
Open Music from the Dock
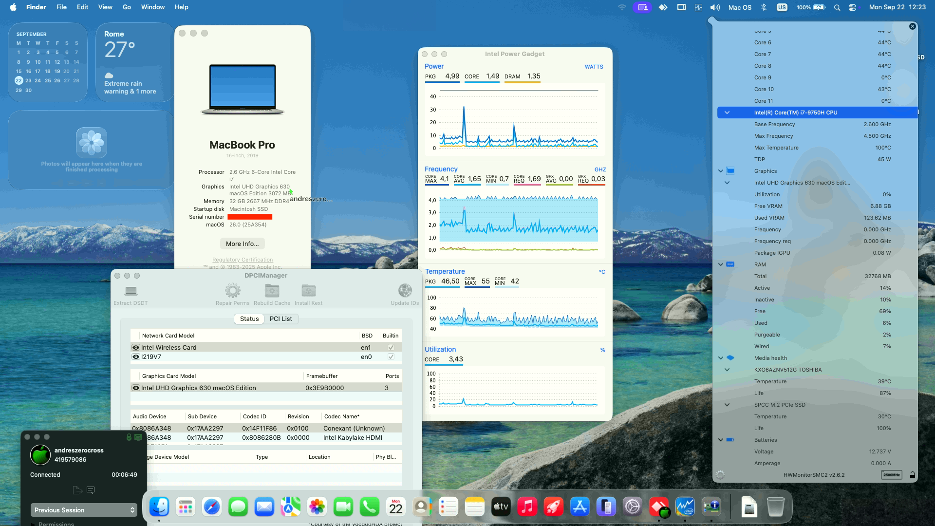pyautogui.click(x=527, y=507)
